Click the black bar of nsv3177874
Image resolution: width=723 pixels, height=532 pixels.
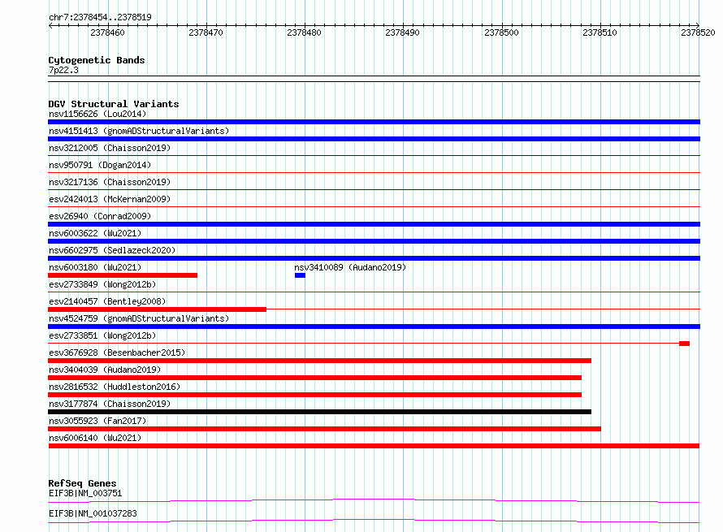coord(319,412)
